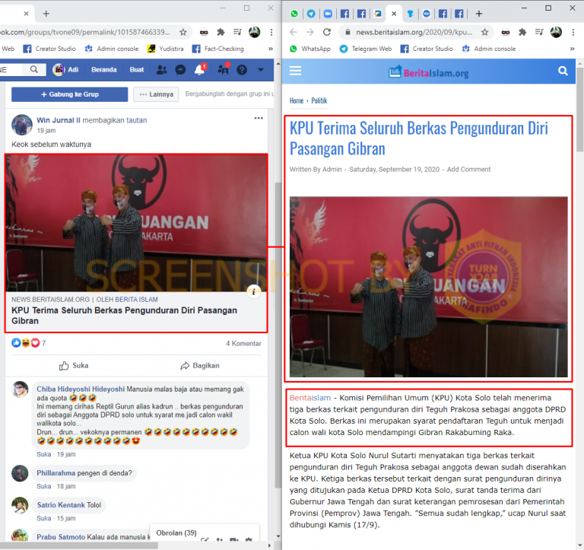The width and height of the screenshot is (584, 550).
Task: Open 4 Komentar link
Action: [243, 343]
